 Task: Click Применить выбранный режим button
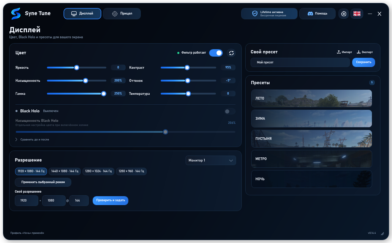[43, 182]
